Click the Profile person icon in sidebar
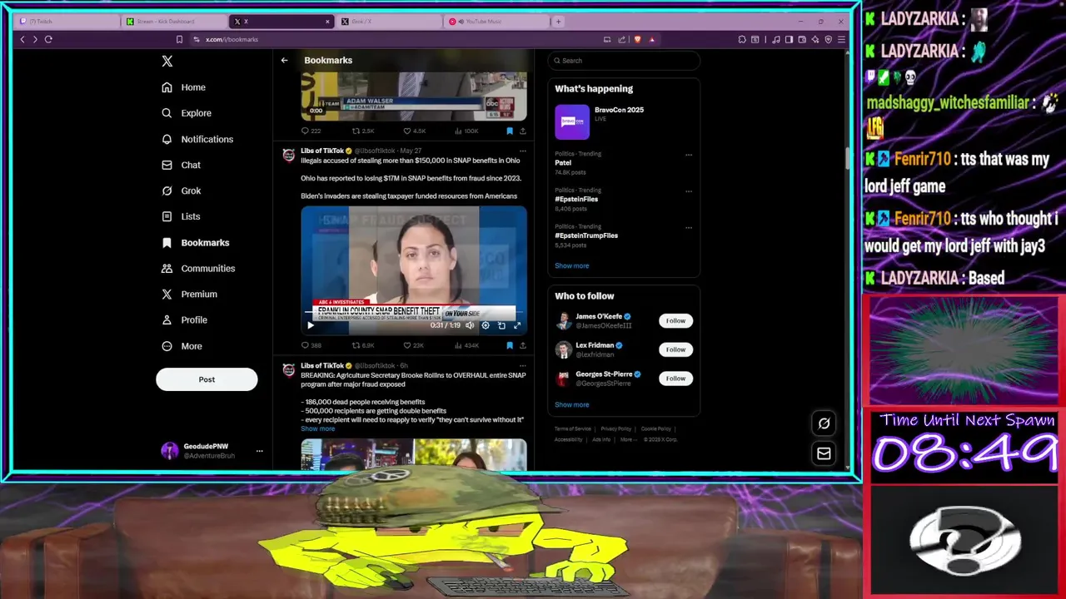 [167, 319]
